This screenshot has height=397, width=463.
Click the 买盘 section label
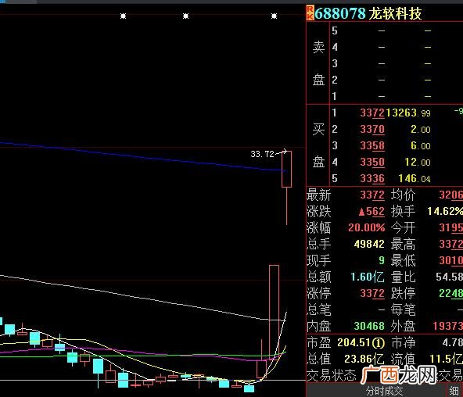(x=318, y=145)
